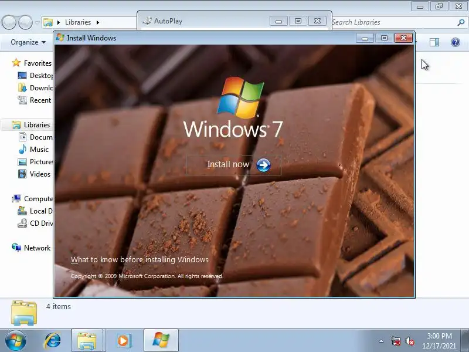Close the Libraries Explorer window
469x352 pixels.
tap(458, 6)
